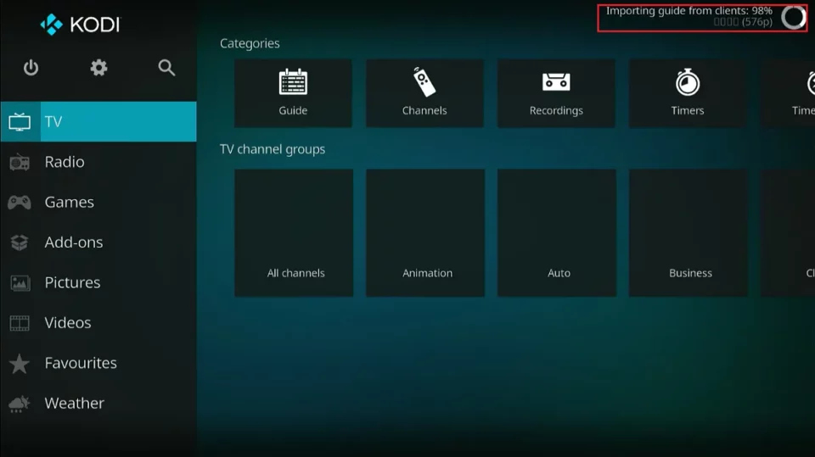Click the add-ons box icon
The image size is (815, 457).
click(x=20, y=242)
